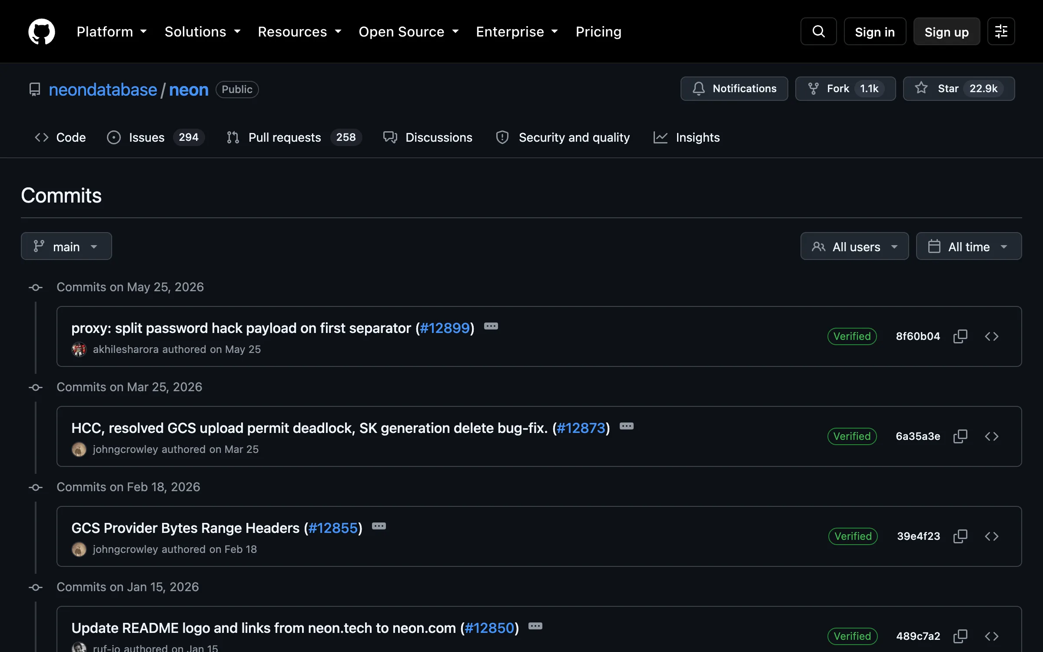This screenshot has width=1043, height=652.
Task: Expand the Open Source menu
Action: pyautogui.click(x=409, y=32)
